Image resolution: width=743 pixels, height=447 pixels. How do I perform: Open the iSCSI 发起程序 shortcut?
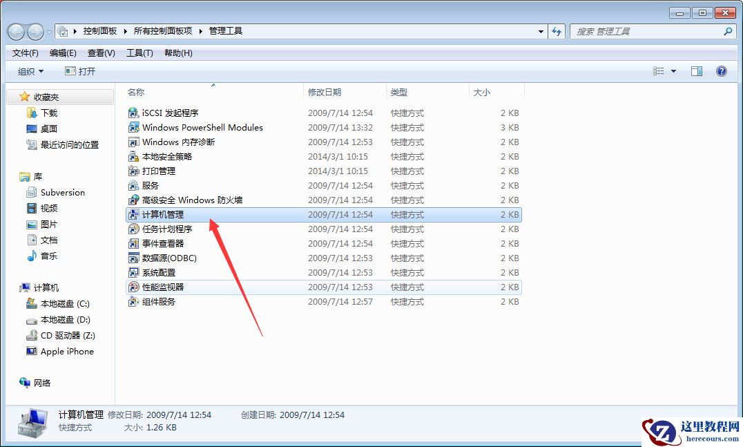[x=171, y=113]
